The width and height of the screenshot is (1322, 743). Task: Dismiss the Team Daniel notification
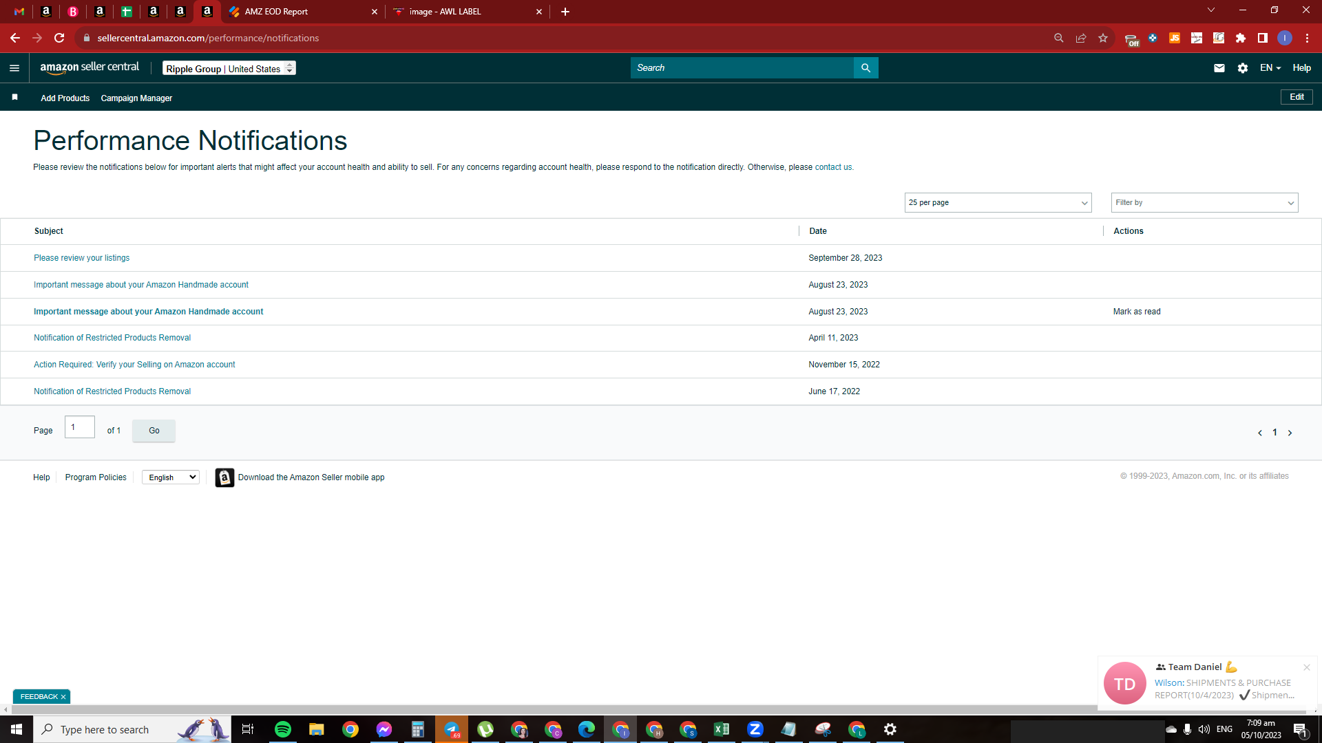[x=1307, y=667]
